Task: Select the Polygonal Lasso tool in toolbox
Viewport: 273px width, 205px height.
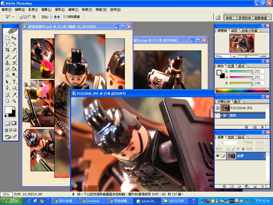Action: point(7,44)
